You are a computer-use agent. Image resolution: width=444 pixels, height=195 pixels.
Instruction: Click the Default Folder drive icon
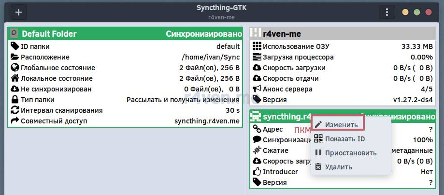point(14,34)
